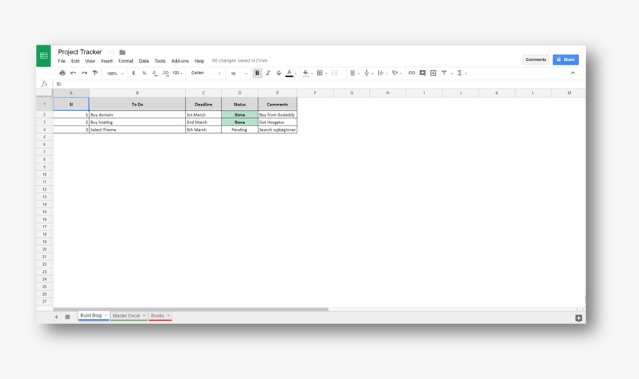Image resolution: width=639 pixels, height=379 pixels.
Task: Click the print icon
Action: pyautogui.click(x=62, y=73)
